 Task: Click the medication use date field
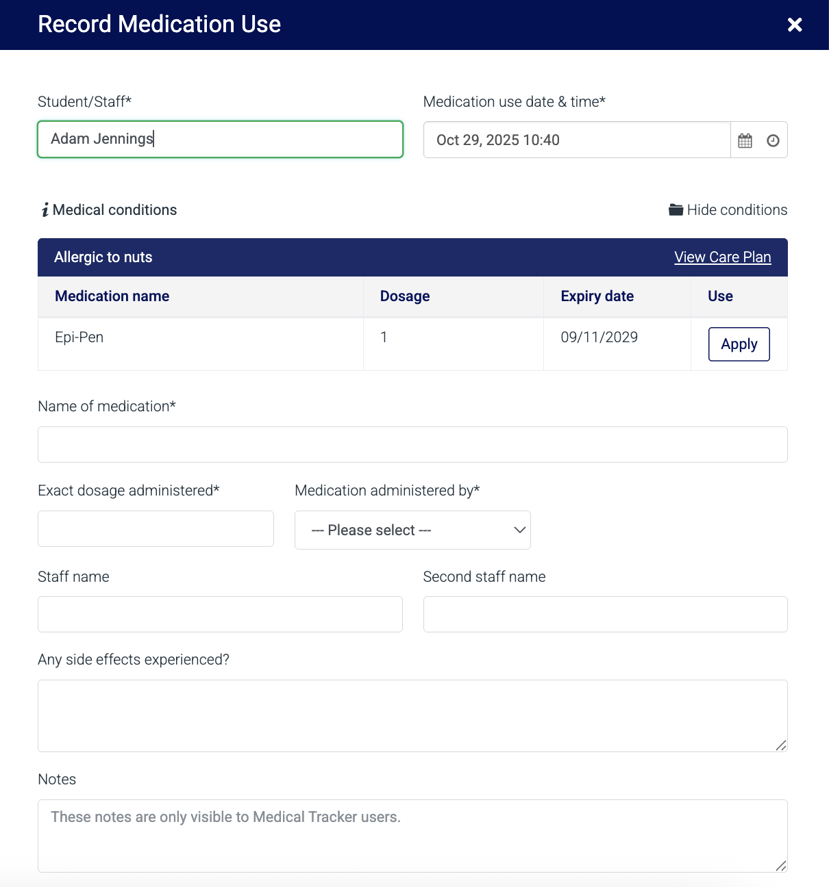coord(577,140)
